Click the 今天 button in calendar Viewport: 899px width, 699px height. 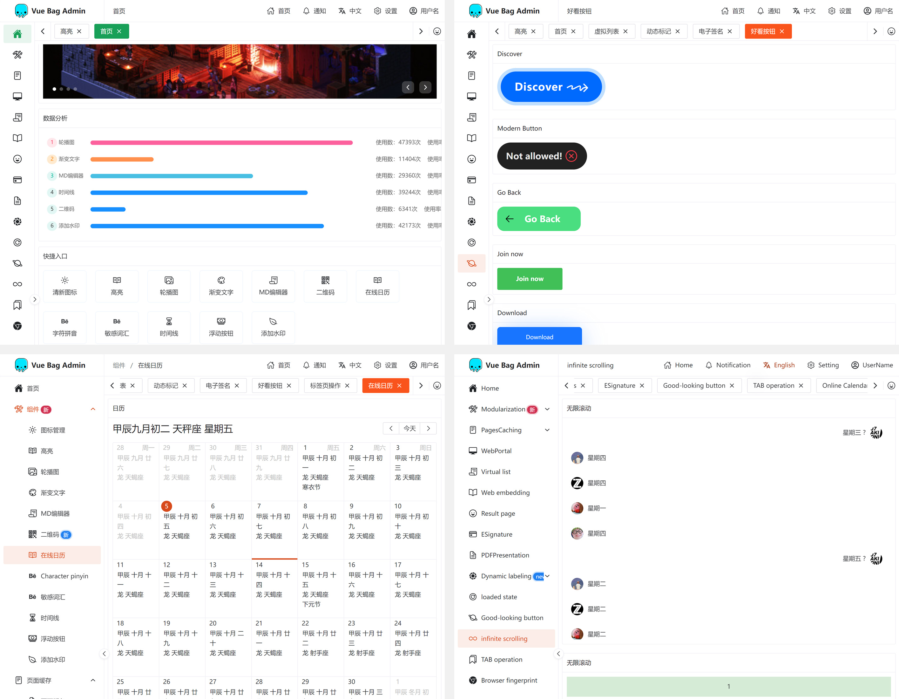pos(409,428)
